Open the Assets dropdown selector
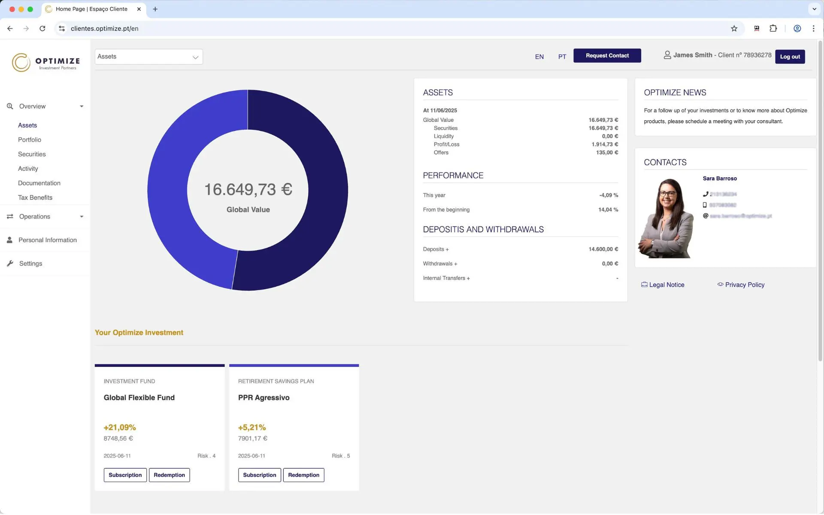824x515 pixels. [148, 57]
